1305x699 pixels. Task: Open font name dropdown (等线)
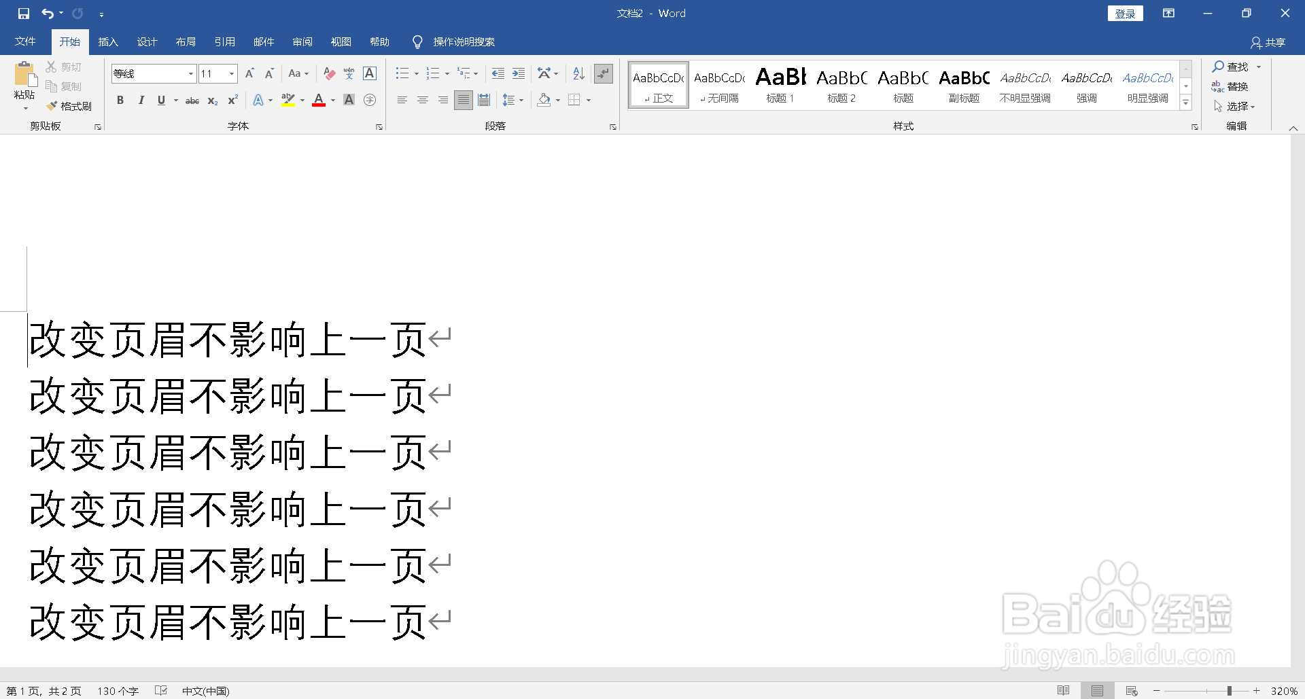[x=191, y=73]
